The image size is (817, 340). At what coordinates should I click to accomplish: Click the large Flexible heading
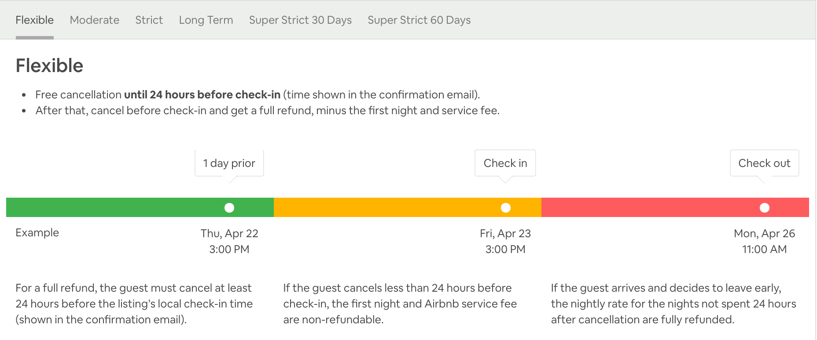pos(49,66)
